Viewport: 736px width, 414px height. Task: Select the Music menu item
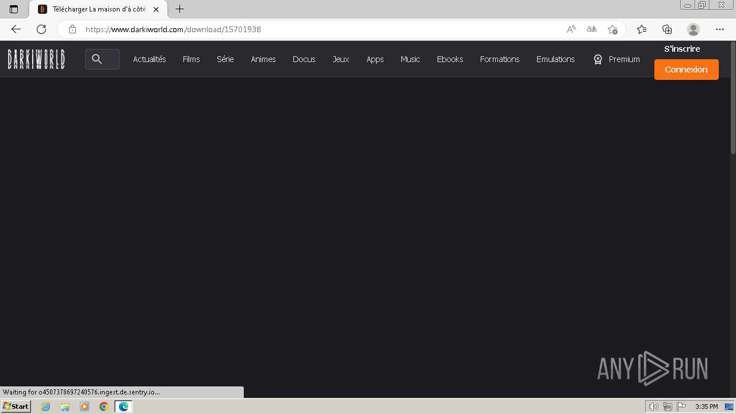(411, 59)
